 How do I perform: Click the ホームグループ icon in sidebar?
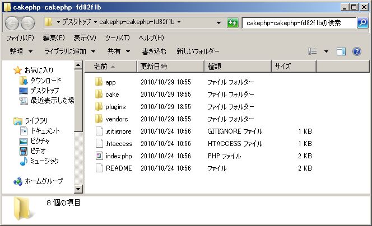(18, 181)
